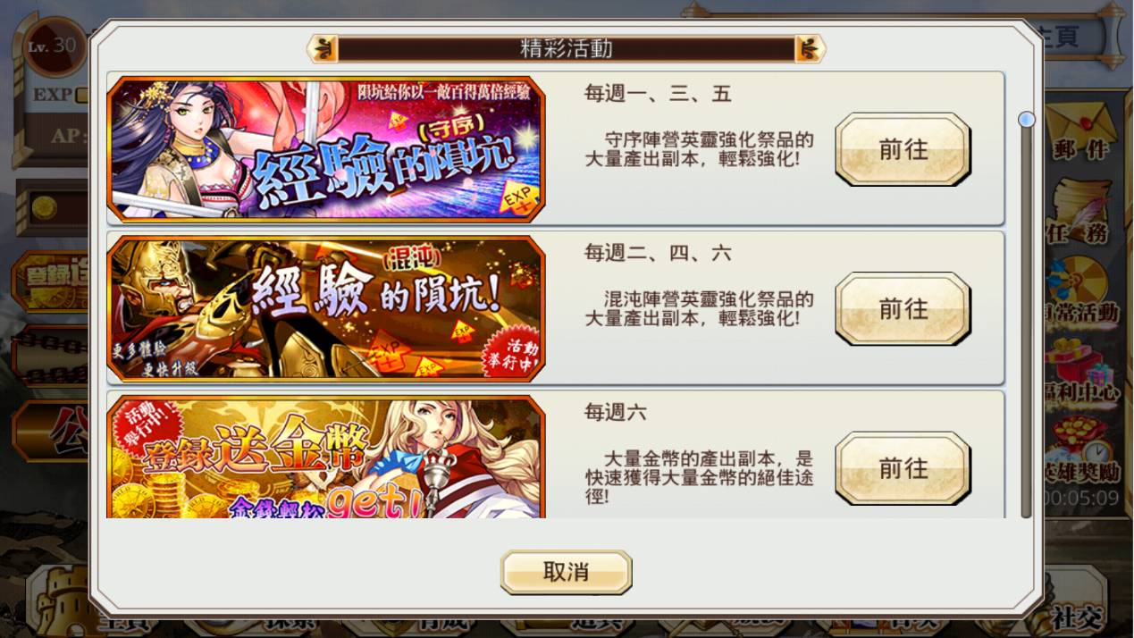This screenshot has width=1134, height=638.
Task: Click the 社交 social tab
Action: (1077, 617)
